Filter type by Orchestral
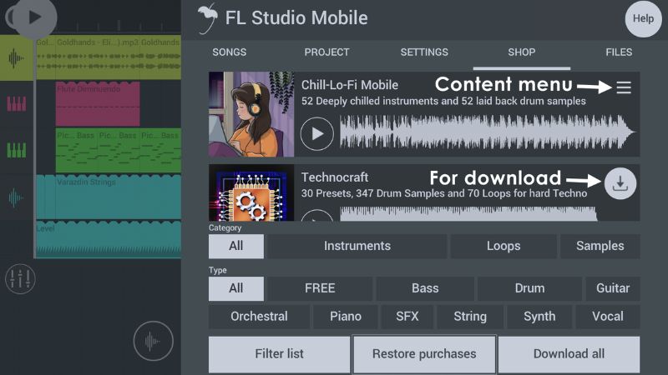668x375 pixels. (x=259, y=317)
